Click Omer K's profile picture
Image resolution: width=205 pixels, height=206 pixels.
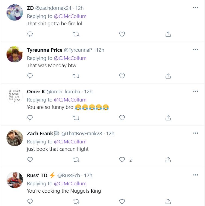(x=14, y=96)
